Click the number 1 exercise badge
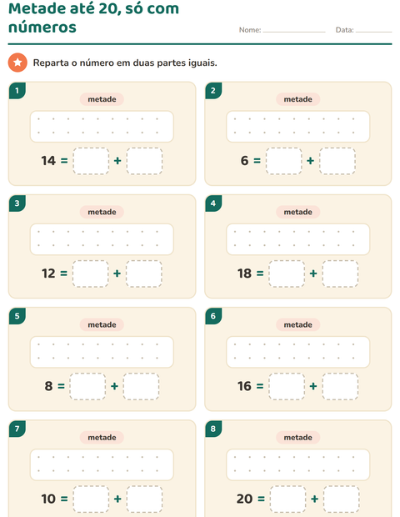Viewport: 400px width, 517px height. point(17,91)
